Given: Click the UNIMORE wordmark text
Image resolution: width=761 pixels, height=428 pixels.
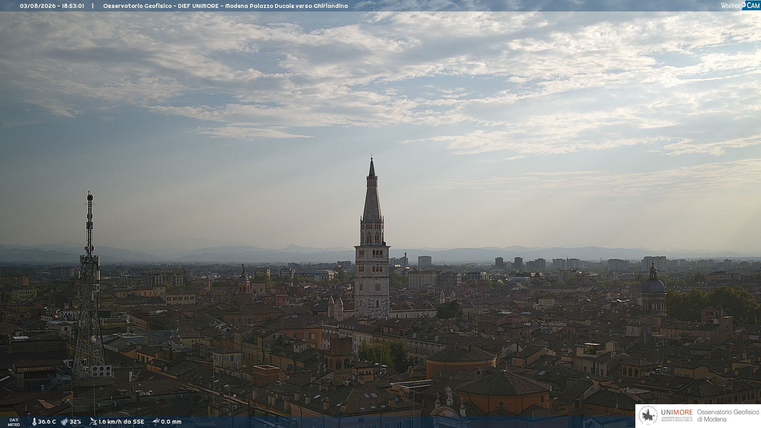Looking at the screenshot, I should (x=677, y=413).
